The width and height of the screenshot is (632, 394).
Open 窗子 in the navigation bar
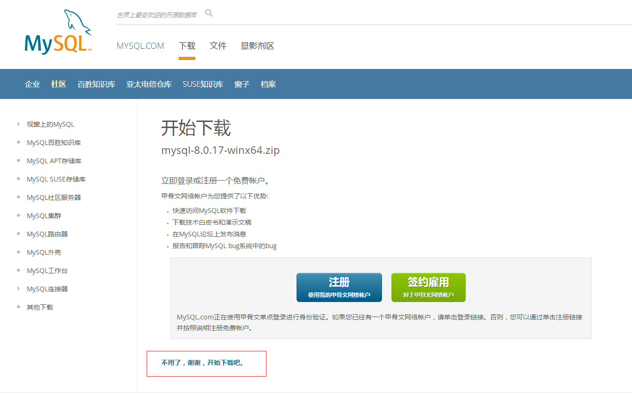[x=242, y=84]
